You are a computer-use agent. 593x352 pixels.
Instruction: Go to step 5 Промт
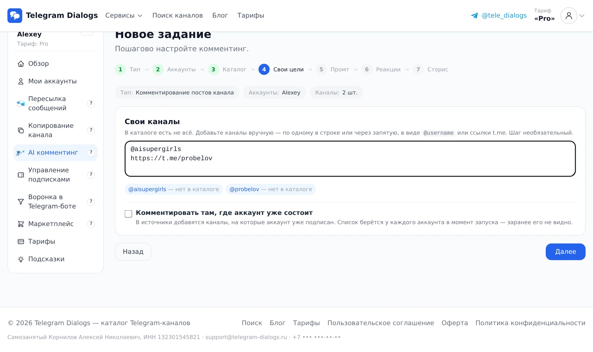332,69
